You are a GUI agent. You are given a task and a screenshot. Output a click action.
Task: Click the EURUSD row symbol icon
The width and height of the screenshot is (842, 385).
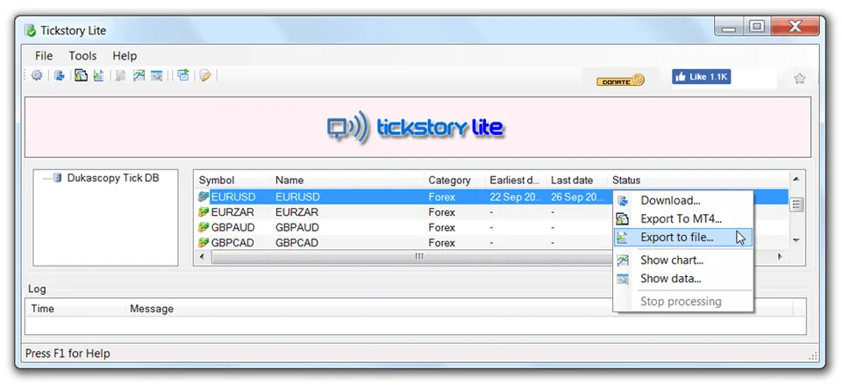click(x=203, y=196)
